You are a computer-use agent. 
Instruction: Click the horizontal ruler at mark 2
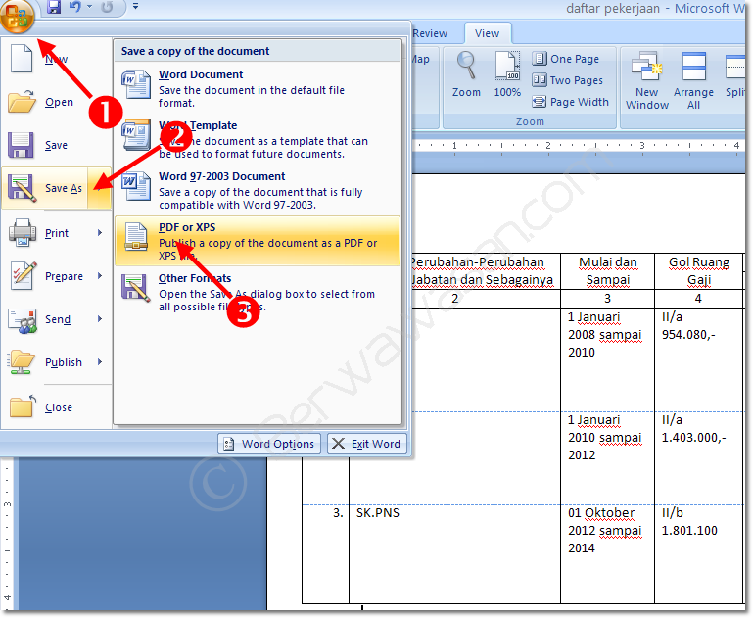coord(548,146)
